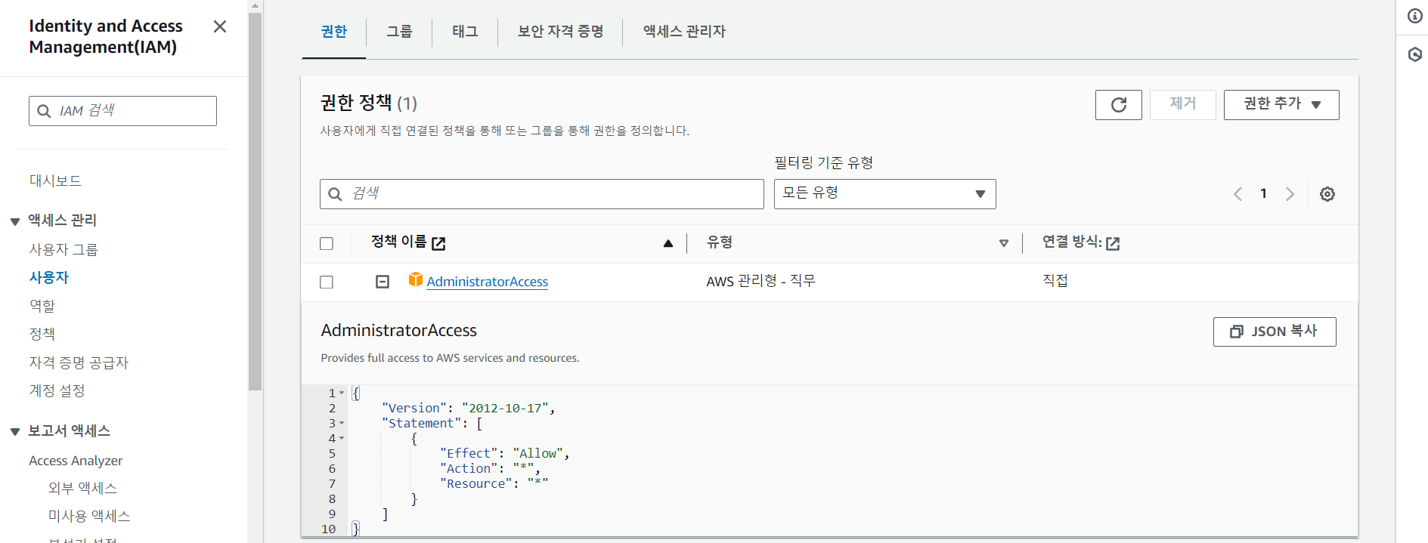Click the sidebar vertical scrollbar thumb
Screen dimensions: 1428x543
tap(255, 200)
